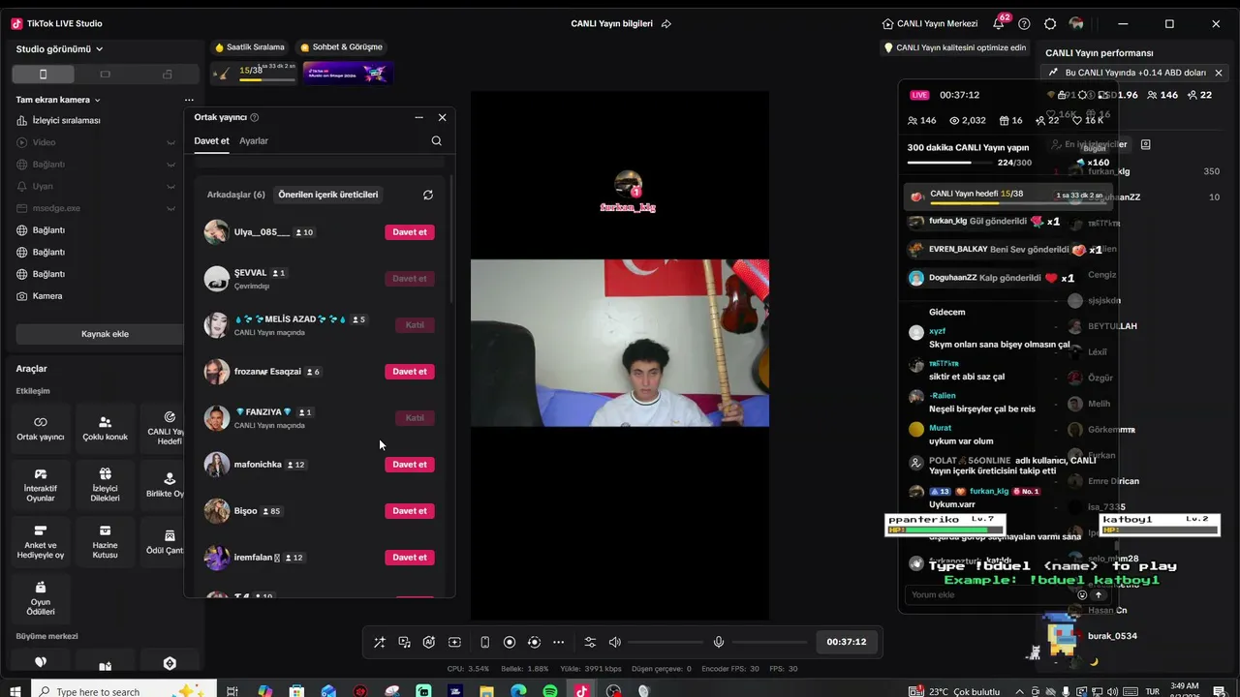Screen dimensions: 1240x697
Task: Open the Hazine Kutusu tool
Action: coord(105,542)
